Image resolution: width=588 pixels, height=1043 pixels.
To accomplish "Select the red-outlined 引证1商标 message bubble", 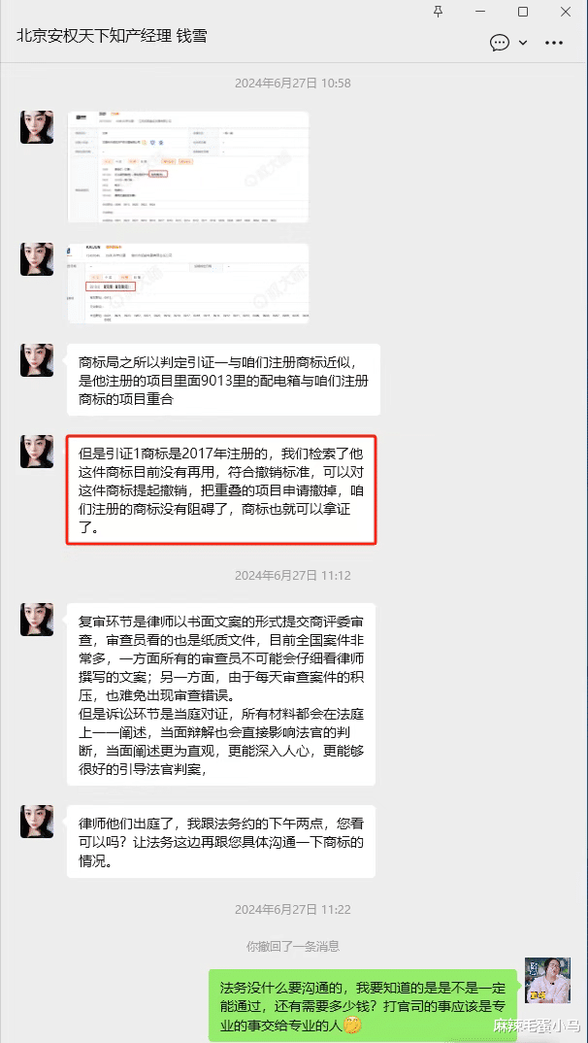I will (x=221, y=490).
